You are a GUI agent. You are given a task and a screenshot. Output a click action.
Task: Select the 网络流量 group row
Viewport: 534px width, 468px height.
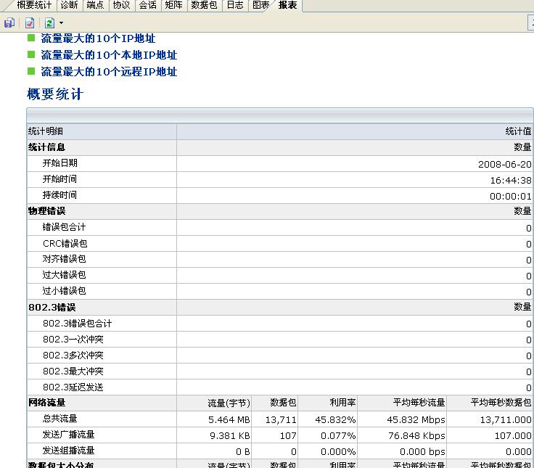click(279, 403)
